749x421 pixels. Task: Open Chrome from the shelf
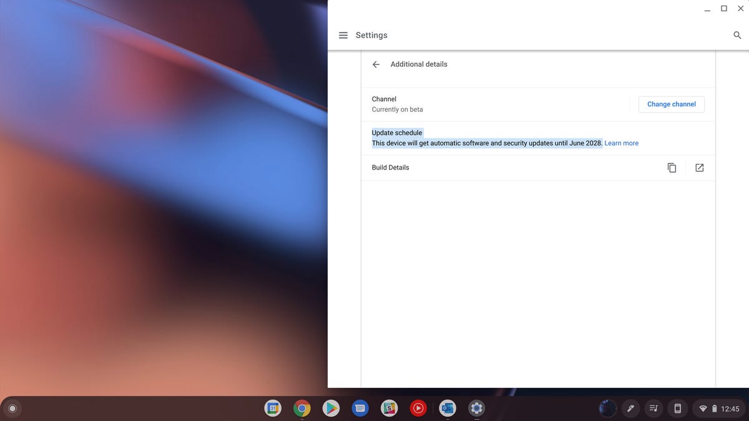point(301,409)
